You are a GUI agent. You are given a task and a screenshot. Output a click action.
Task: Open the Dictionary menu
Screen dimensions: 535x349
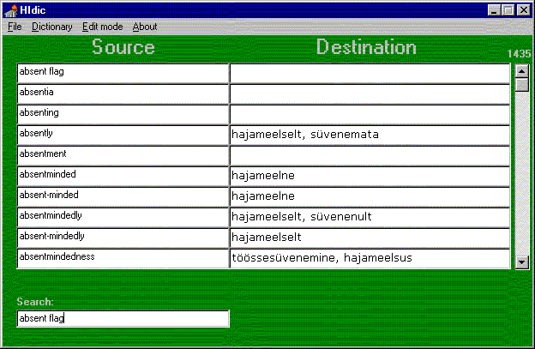[51, 27]
